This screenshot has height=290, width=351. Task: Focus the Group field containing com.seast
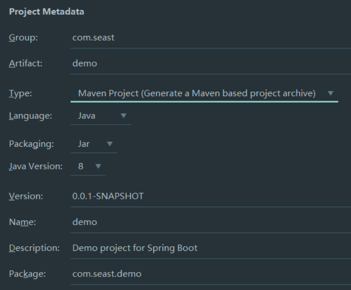[x=211, y=38]
